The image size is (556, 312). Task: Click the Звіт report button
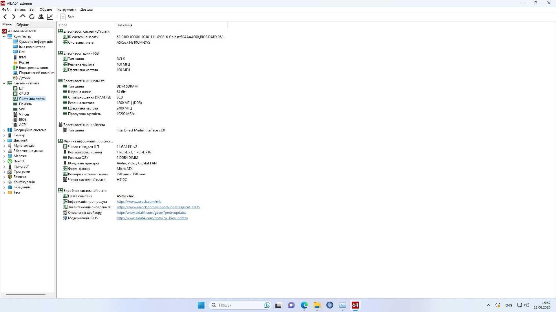[67, 17]
